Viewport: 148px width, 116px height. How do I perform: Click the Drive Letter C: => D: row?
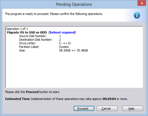45,43
